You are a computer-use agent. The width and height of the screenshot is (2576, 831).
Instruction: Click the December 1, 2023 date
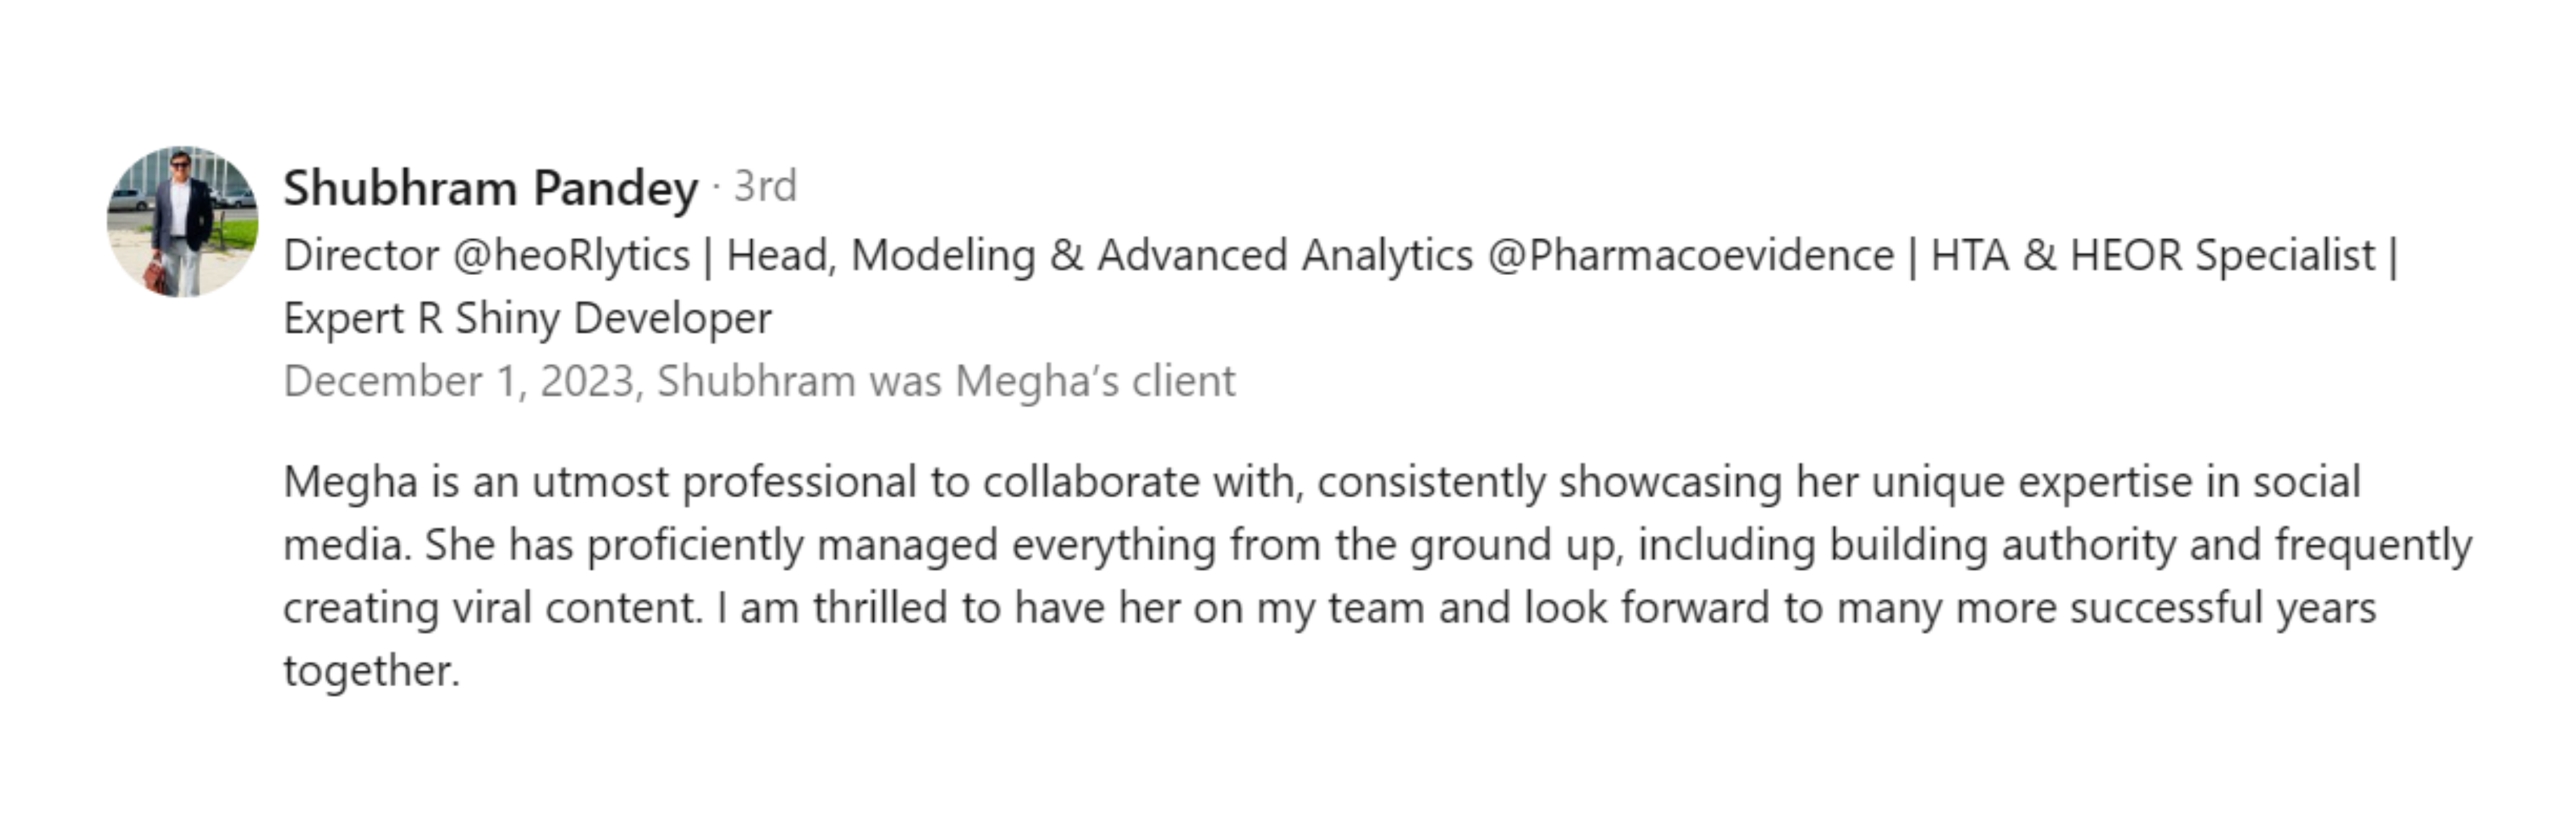(x=461, y=382)
